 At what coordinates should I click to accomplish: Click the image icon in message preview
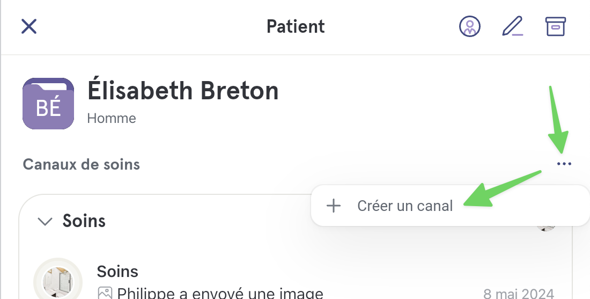click(105, 293)
